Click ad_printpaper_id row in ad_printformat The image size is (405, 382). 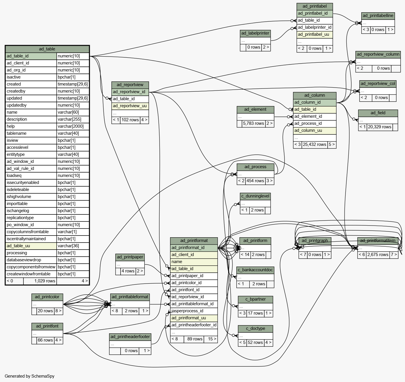[194, 276]
